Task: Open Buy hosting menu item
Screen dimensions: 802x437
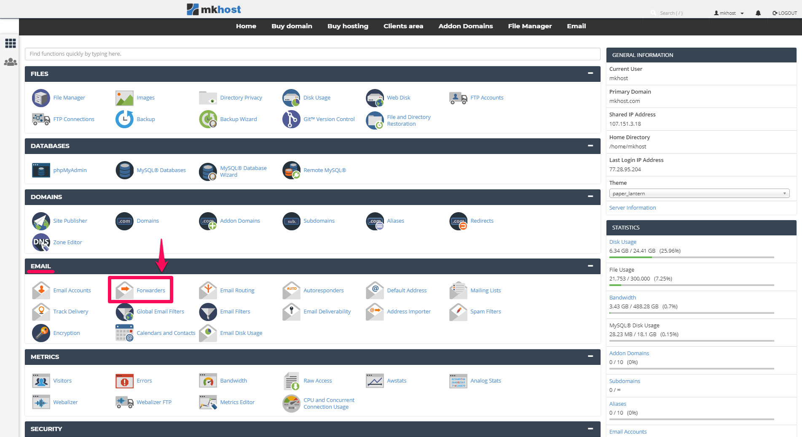Action: [348, 26]
